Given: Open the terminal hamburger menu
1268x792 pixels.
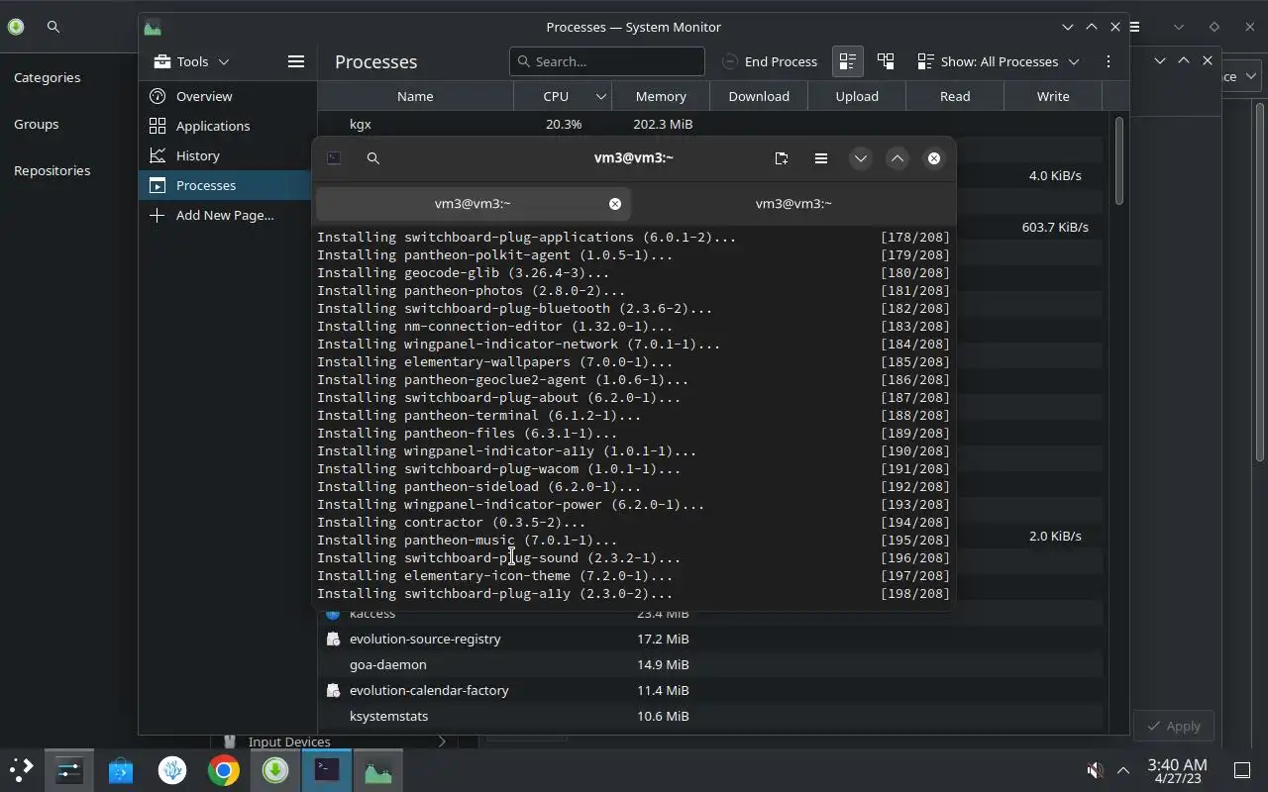Looking at the screenshot, I should pos(820,158).
